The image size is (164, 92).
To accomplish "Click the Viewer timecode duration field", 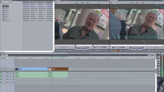I will [62, 3].
